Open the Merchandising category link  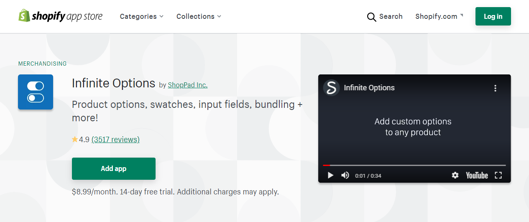(x=42, y=64)
